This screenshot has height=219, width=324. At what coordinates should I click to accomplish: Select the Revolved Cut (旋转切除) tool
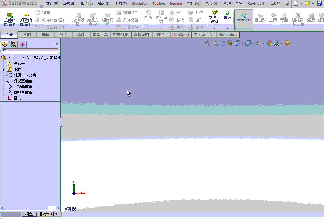(107, 19)
